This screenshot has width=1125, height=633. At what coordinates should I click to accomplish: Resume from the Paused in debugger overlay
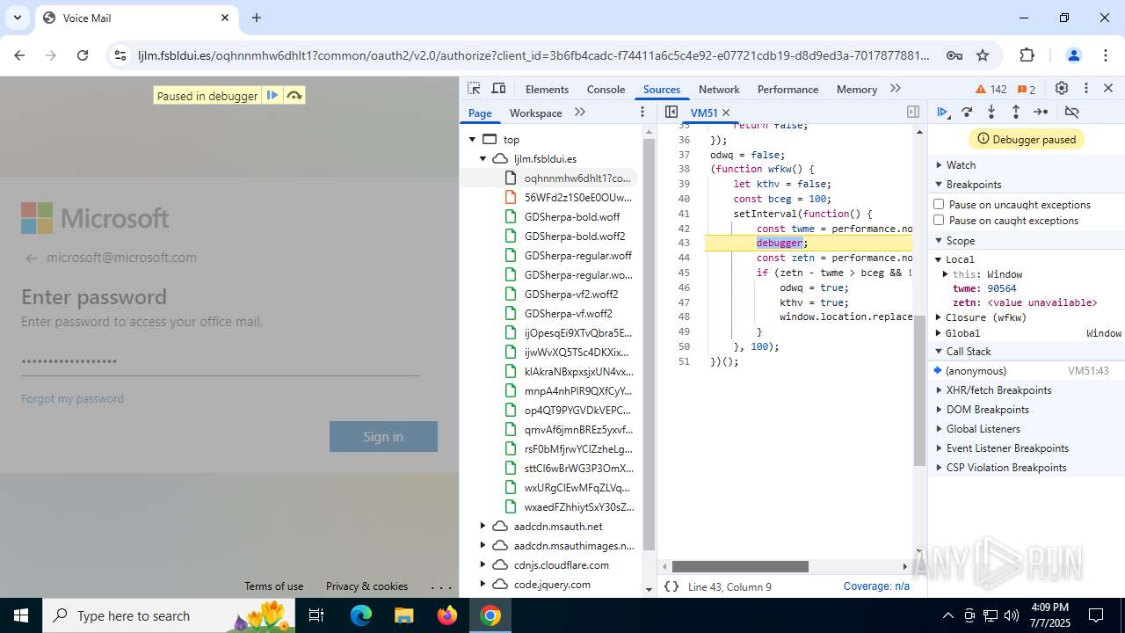(x=272, y=95)
